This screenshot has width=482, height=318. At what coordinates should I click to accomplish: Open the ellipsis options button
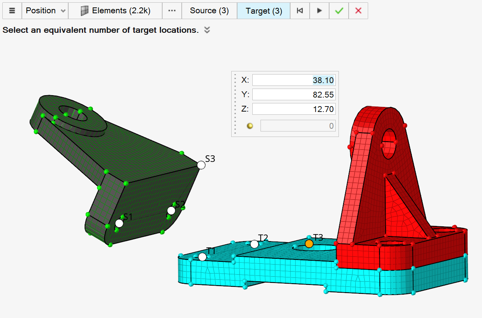point(172,11)
